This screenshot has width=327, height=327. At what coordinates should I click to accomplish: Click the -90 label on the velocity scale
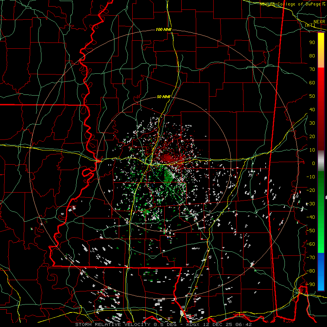click(311, 284)
